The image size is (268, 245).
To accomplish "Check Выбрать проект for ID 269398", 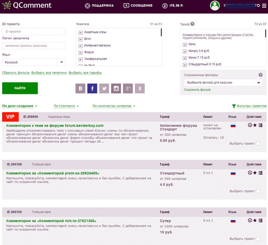I will click(x=258, y=191).
